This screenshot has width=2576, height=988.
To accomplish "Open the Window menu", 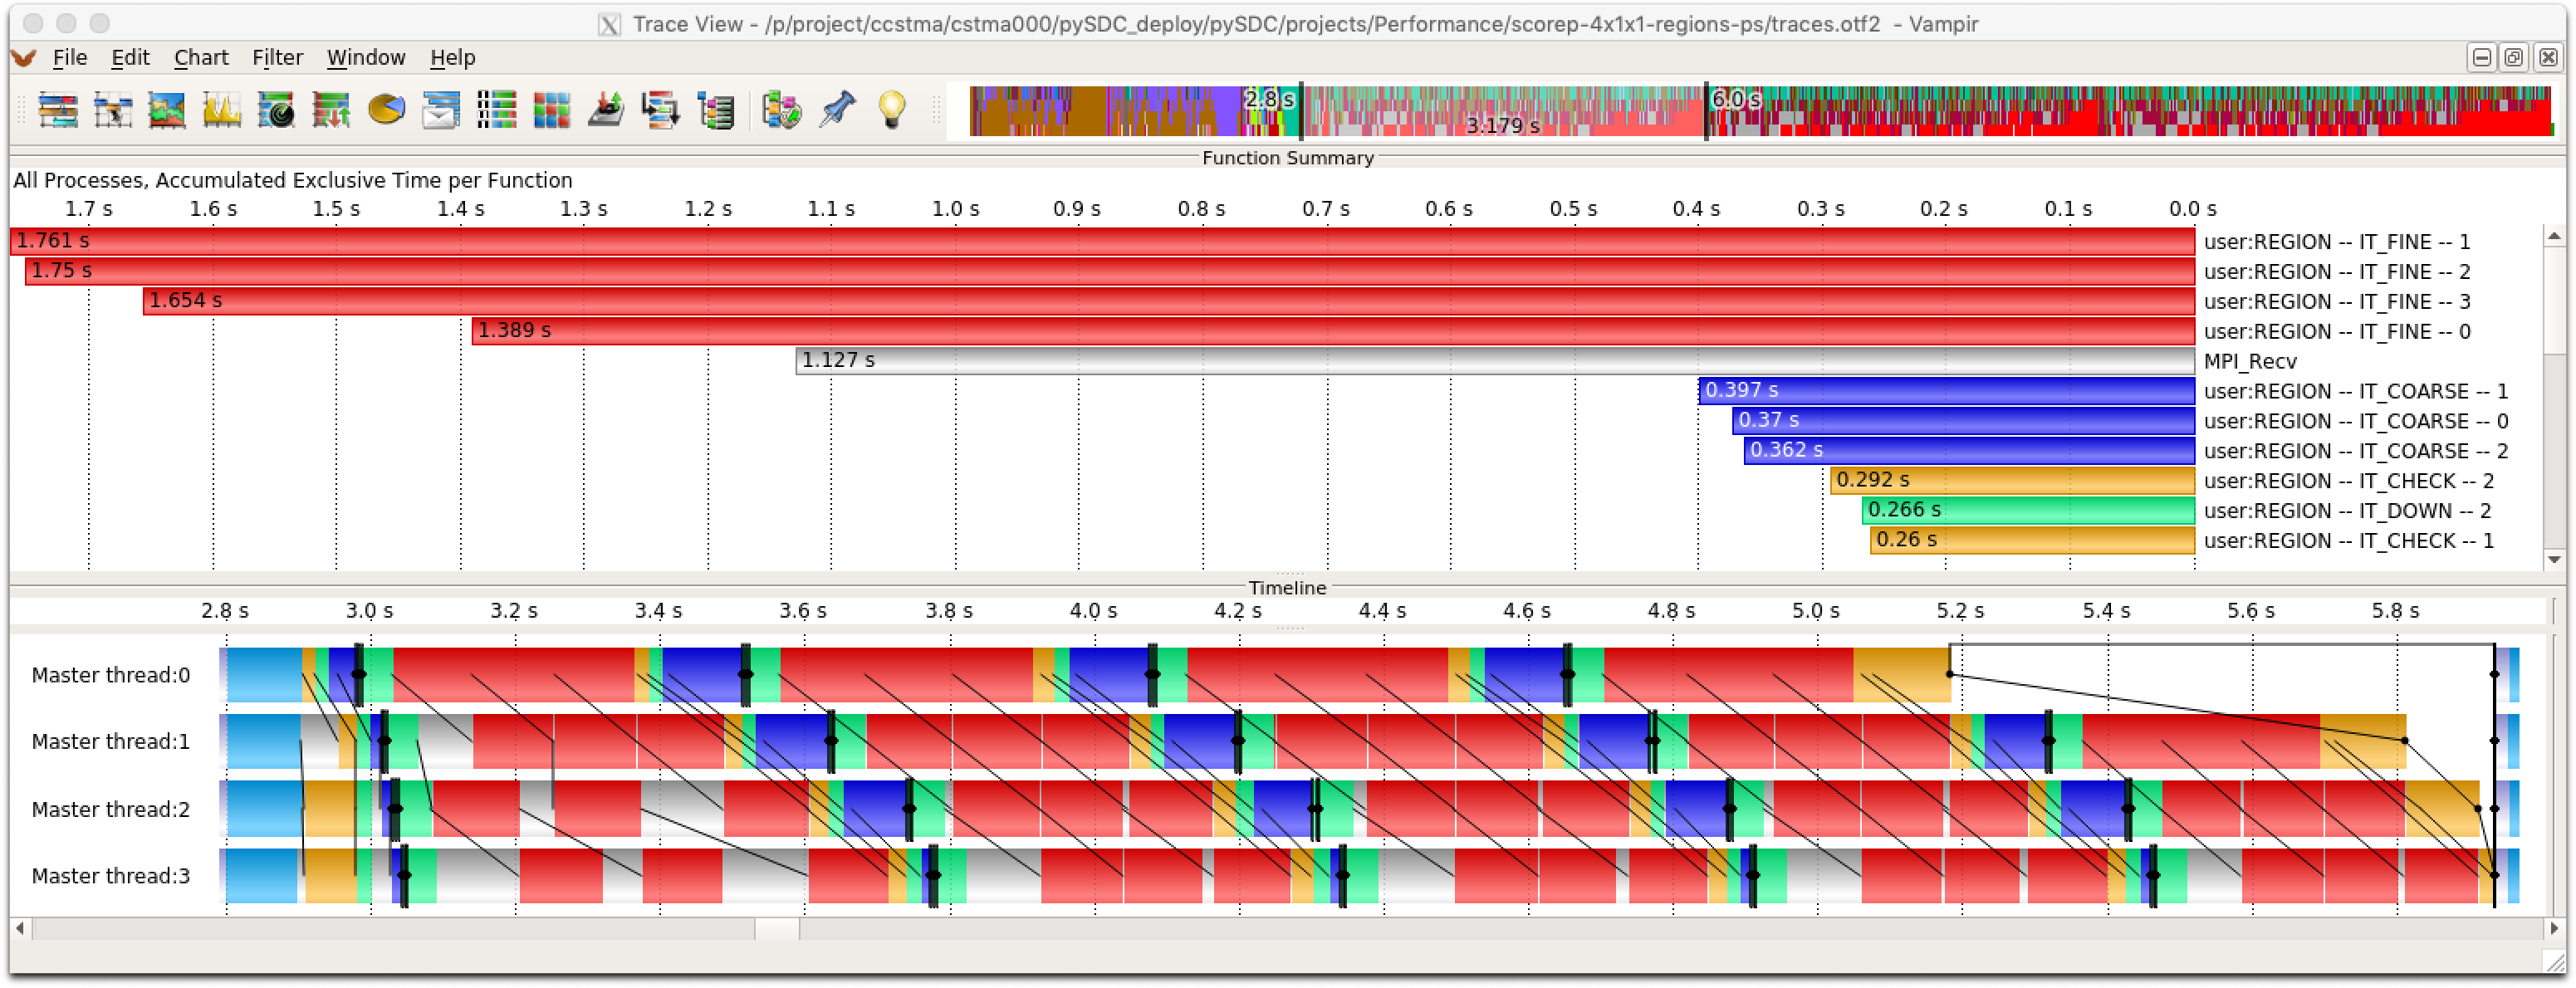I will (x=366, y=58).
